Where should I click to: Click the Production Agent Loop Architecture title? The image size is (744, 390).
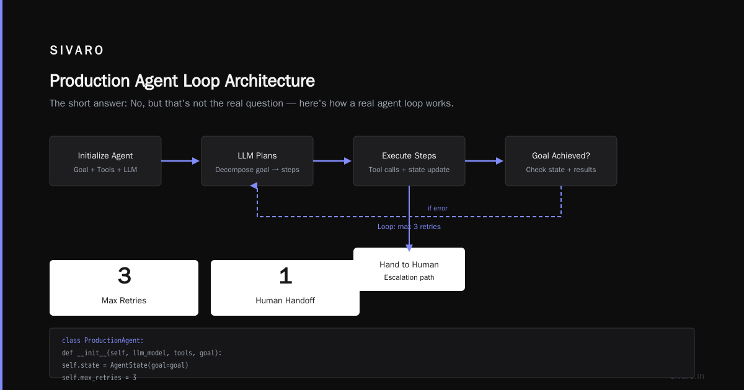pyautogui.click(x=182, y=81)
